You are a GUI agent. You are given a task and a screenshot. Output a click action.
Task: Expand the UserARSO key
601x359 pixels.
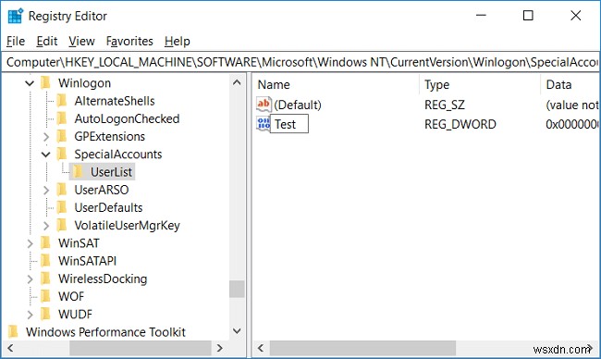click(x=46, y=190)
